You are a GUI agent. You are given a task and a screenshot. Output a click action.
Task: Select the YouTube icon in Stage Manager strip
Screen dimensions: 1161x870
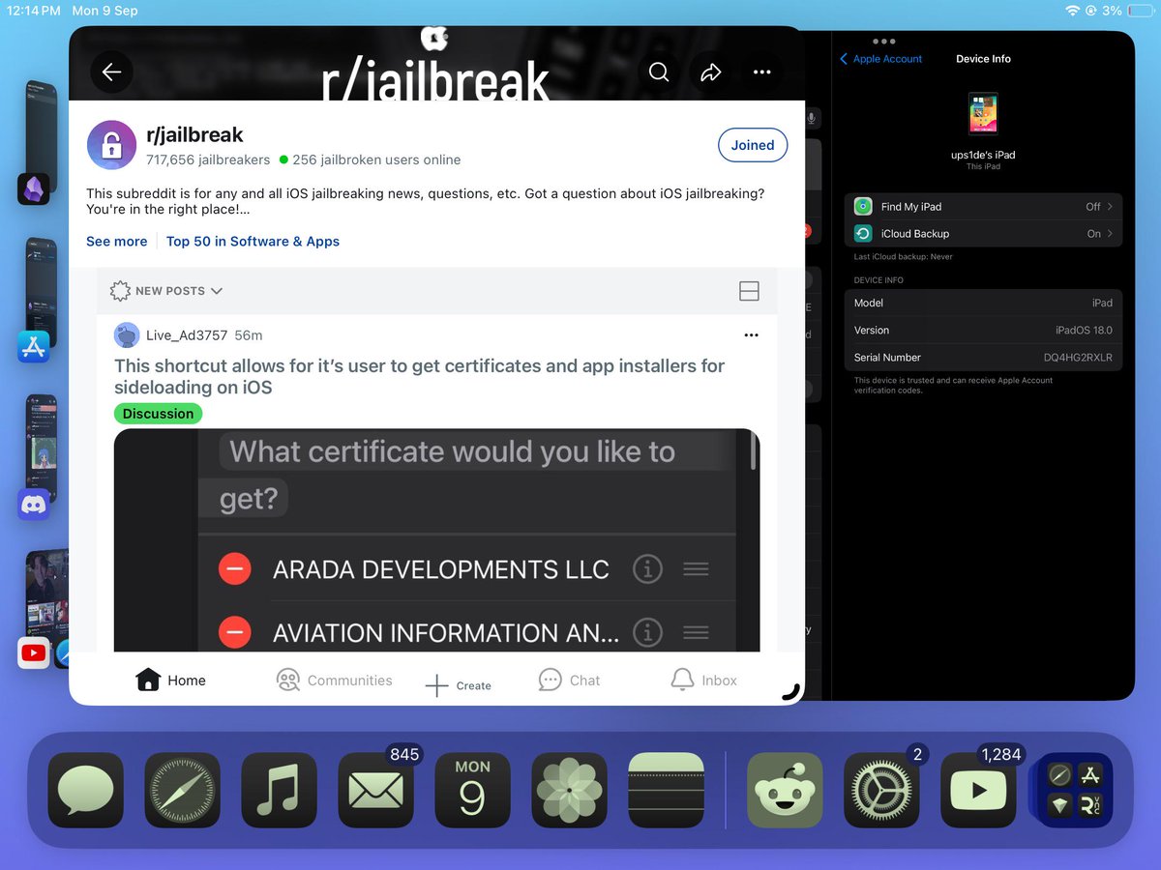[x=34, y=653]
